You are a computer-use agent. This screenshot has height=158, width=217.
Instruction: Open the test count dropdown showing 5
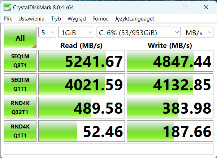[x=47, y=32]
